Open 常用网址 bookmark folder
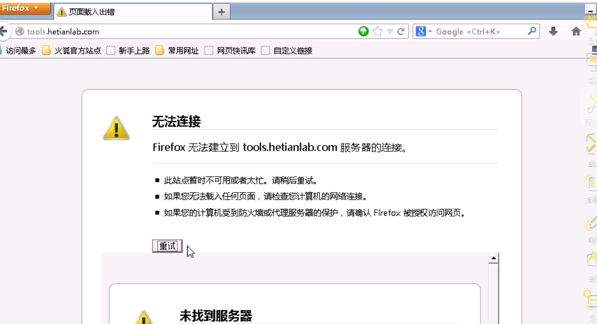This screenshot has height=324, width=597. 177,50
